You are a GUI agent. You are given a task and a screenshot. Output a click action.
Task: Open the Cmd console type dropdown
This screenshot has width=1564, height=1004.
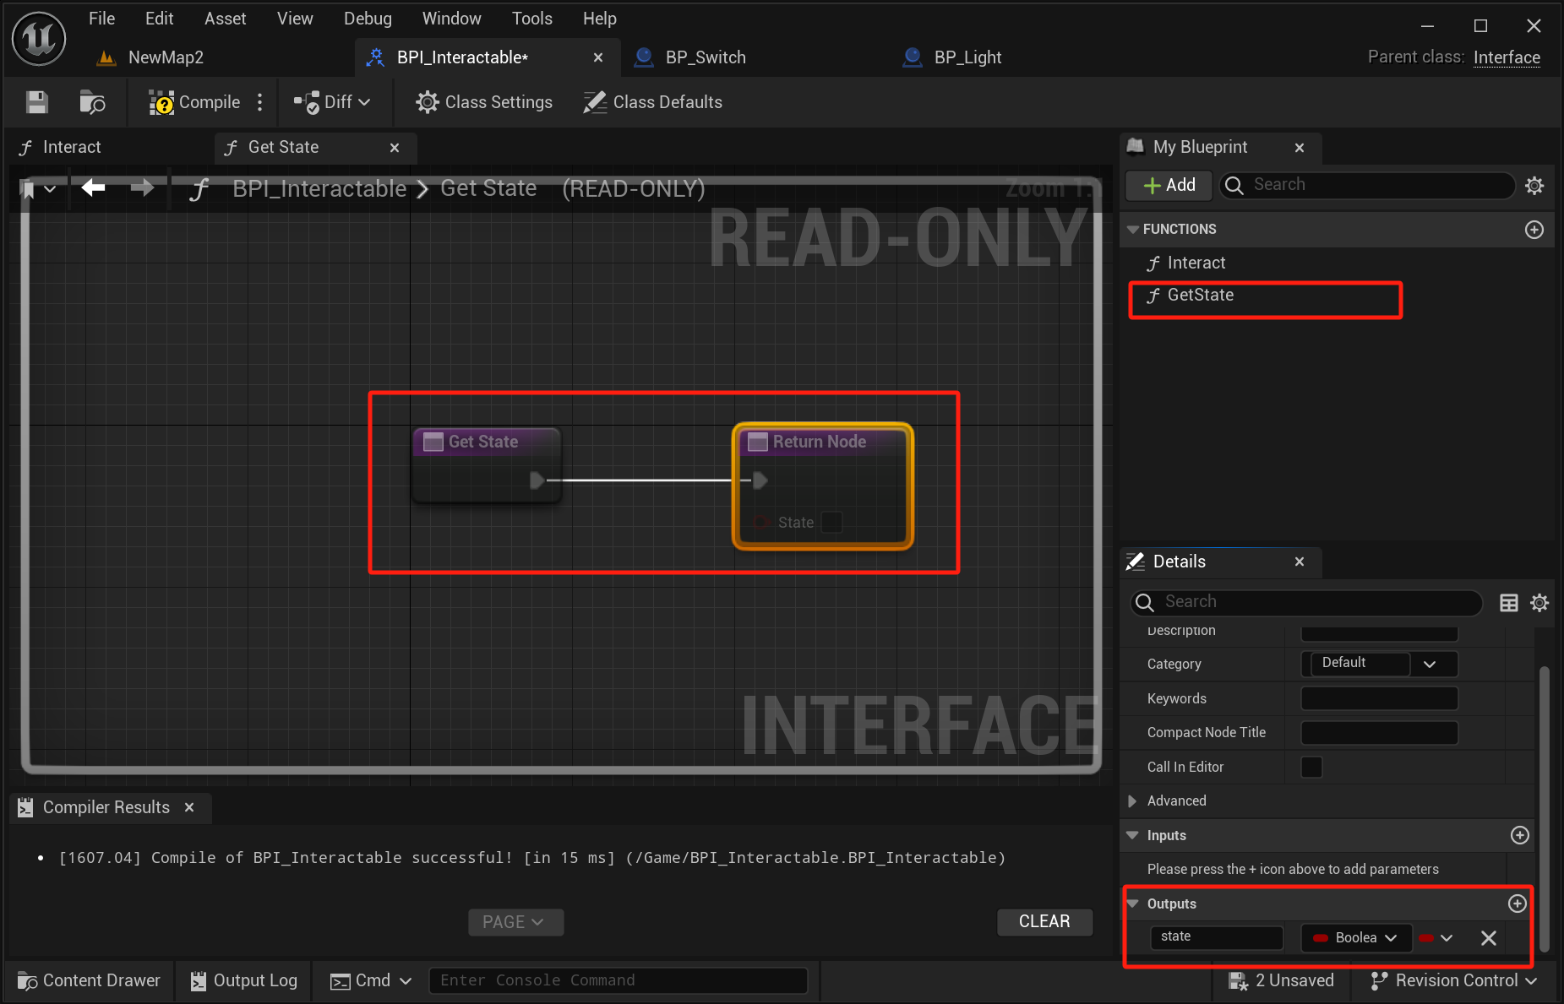point(370,980)
